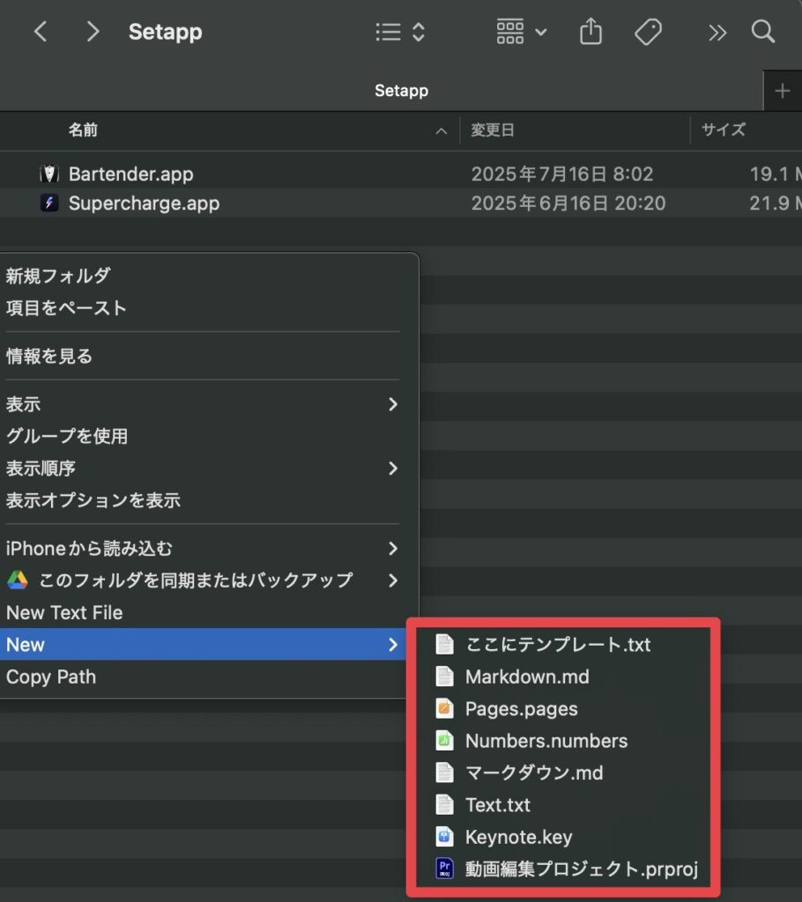This screenshot has width=802, height=902.
Task: Create a new Numbers.numbers spreadsheet
Action: pyautogui.click(x=564, y=741)
